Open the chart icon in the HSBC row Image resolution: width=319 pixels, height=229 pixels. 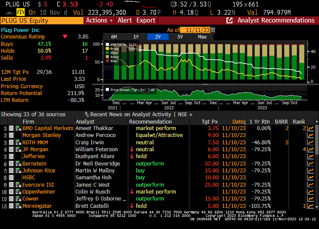(310, 178)
